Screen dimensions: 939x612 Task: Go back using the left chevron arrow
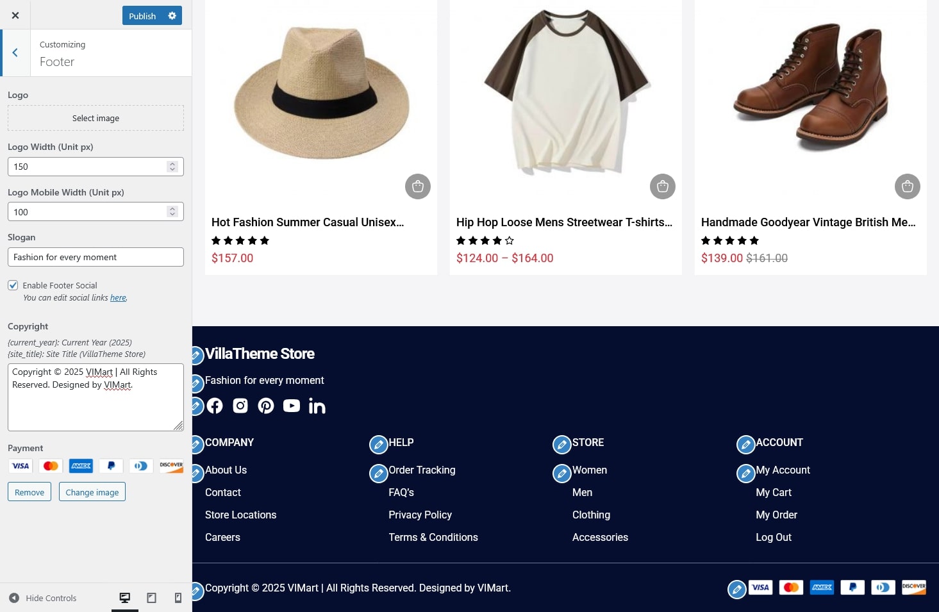(x=15, y=53)
